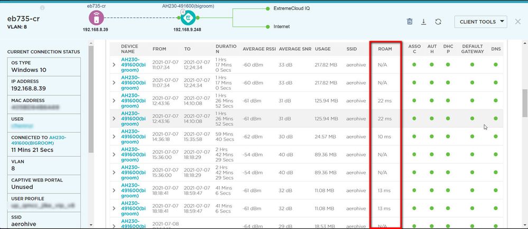Sort by the DURATION column header

[x=226, y=49]
